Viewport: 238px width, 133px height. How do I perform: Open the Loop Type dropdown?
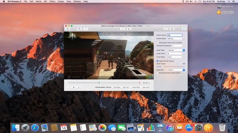(176, 50)
